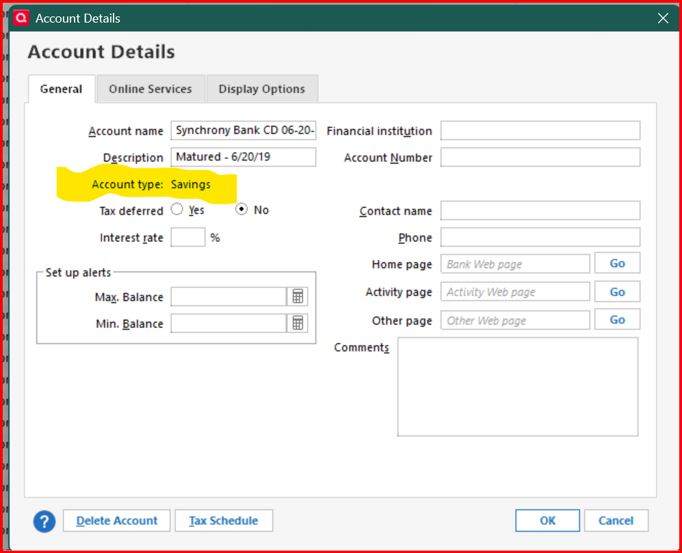Open calculator for Min. Balance field
The image size is (682, 553).
[298, 323]
